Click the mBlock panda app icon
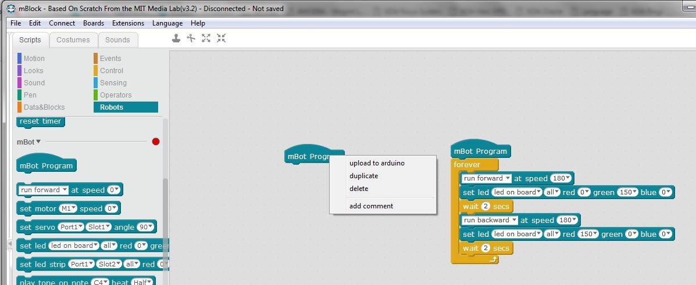Screen dimensions: 696x285 click(10, 9)
